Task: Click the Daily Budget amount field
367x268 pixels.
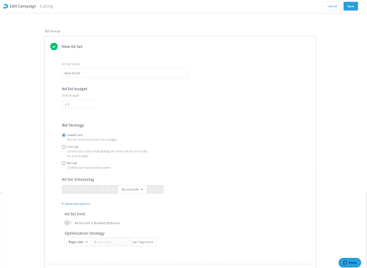Action: (78, 105)
